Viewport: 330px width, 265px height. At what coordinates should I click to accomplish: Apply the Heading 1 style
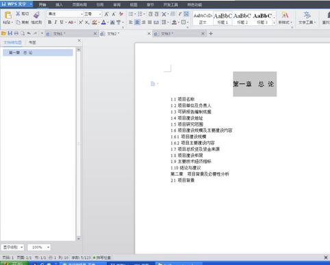coord(223,18)
